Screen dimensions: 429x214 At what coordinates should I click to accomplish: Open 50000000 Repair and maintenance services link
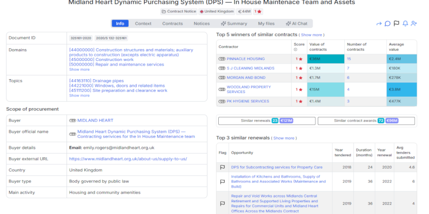click(116, 64)
